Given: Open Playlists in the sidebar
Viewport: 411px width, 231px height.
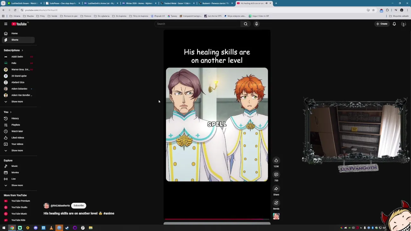Looking at the screenshot, I should point(18,125).
